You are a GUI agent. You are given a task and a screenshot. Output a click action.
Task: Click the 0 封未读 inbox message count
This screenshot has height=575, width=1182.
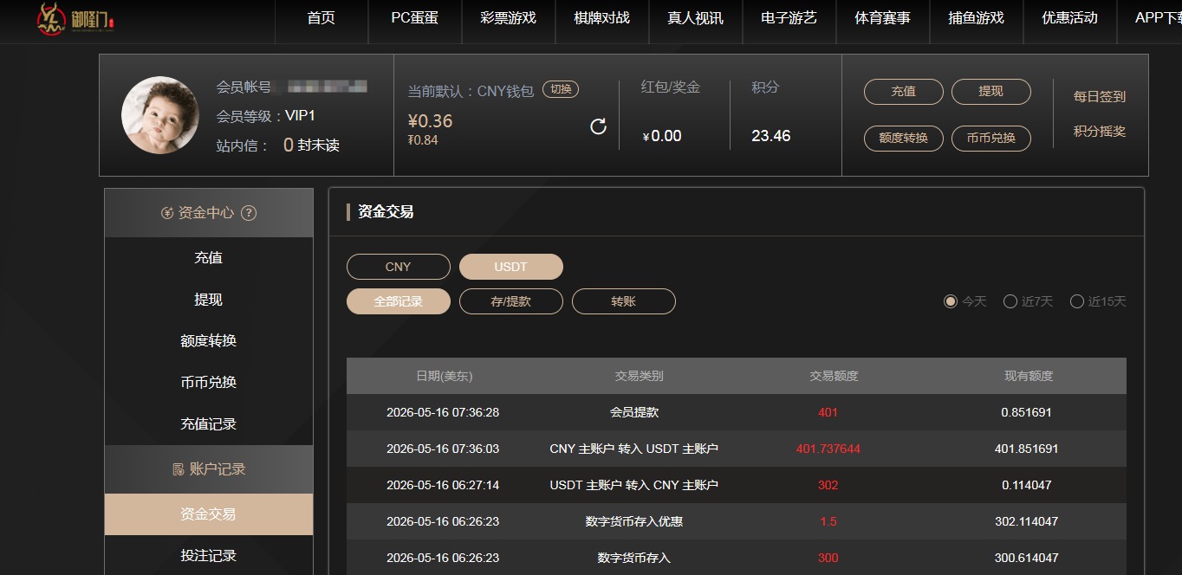(x=311, y=145)
